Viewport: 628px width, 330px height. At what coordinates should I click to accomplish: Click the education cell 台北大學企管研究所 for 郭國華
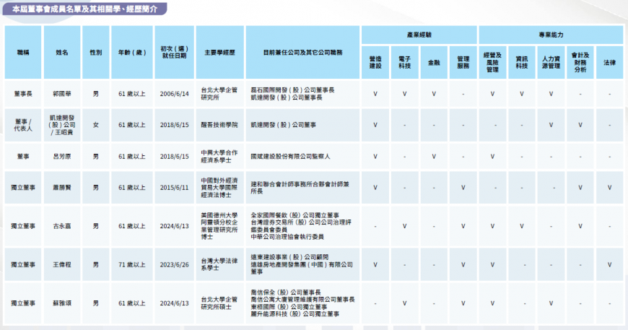coord(219,94)
